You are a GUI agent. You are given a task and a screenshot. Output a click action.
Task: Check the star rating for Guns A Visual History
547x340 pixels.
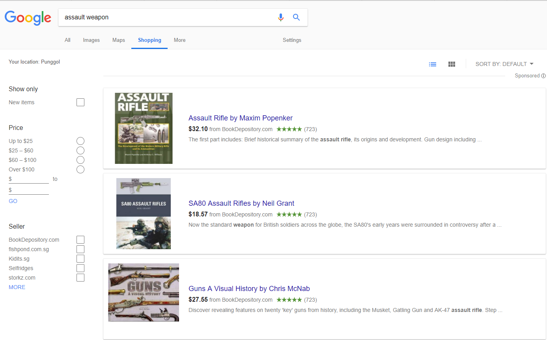289,300
